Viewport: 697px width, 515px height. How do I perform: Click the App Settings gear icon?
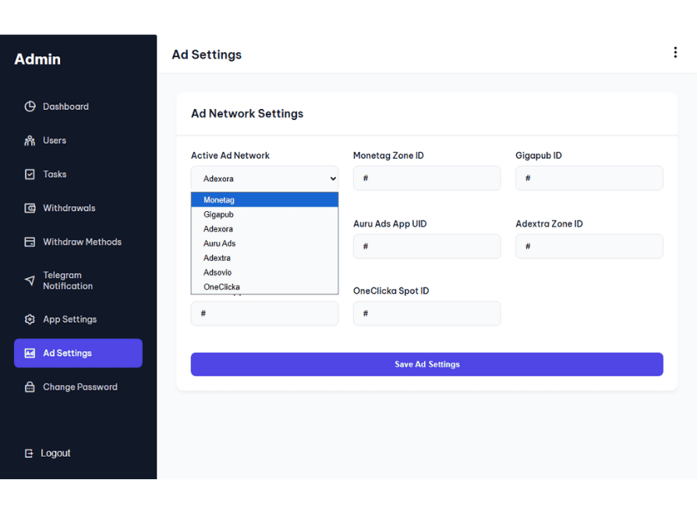tap(30, 319)
